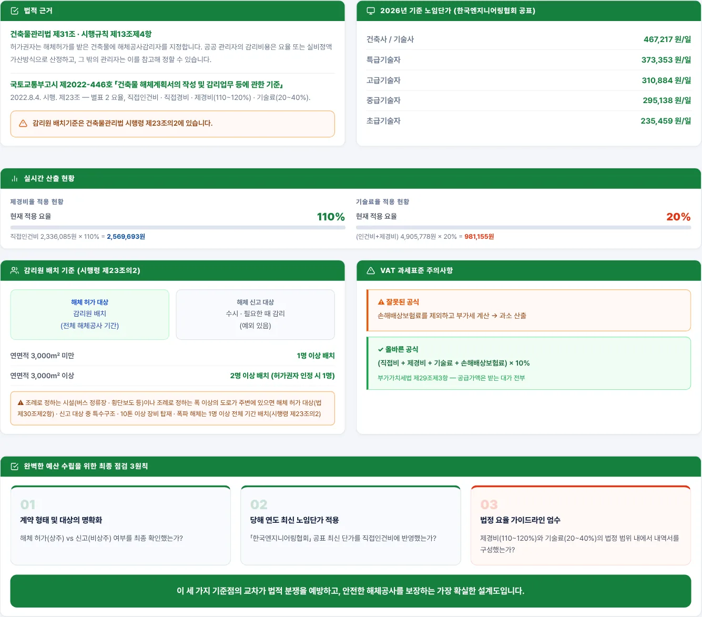Click the 특급기술자 rate 373,353 원/일

coord(666,60)
